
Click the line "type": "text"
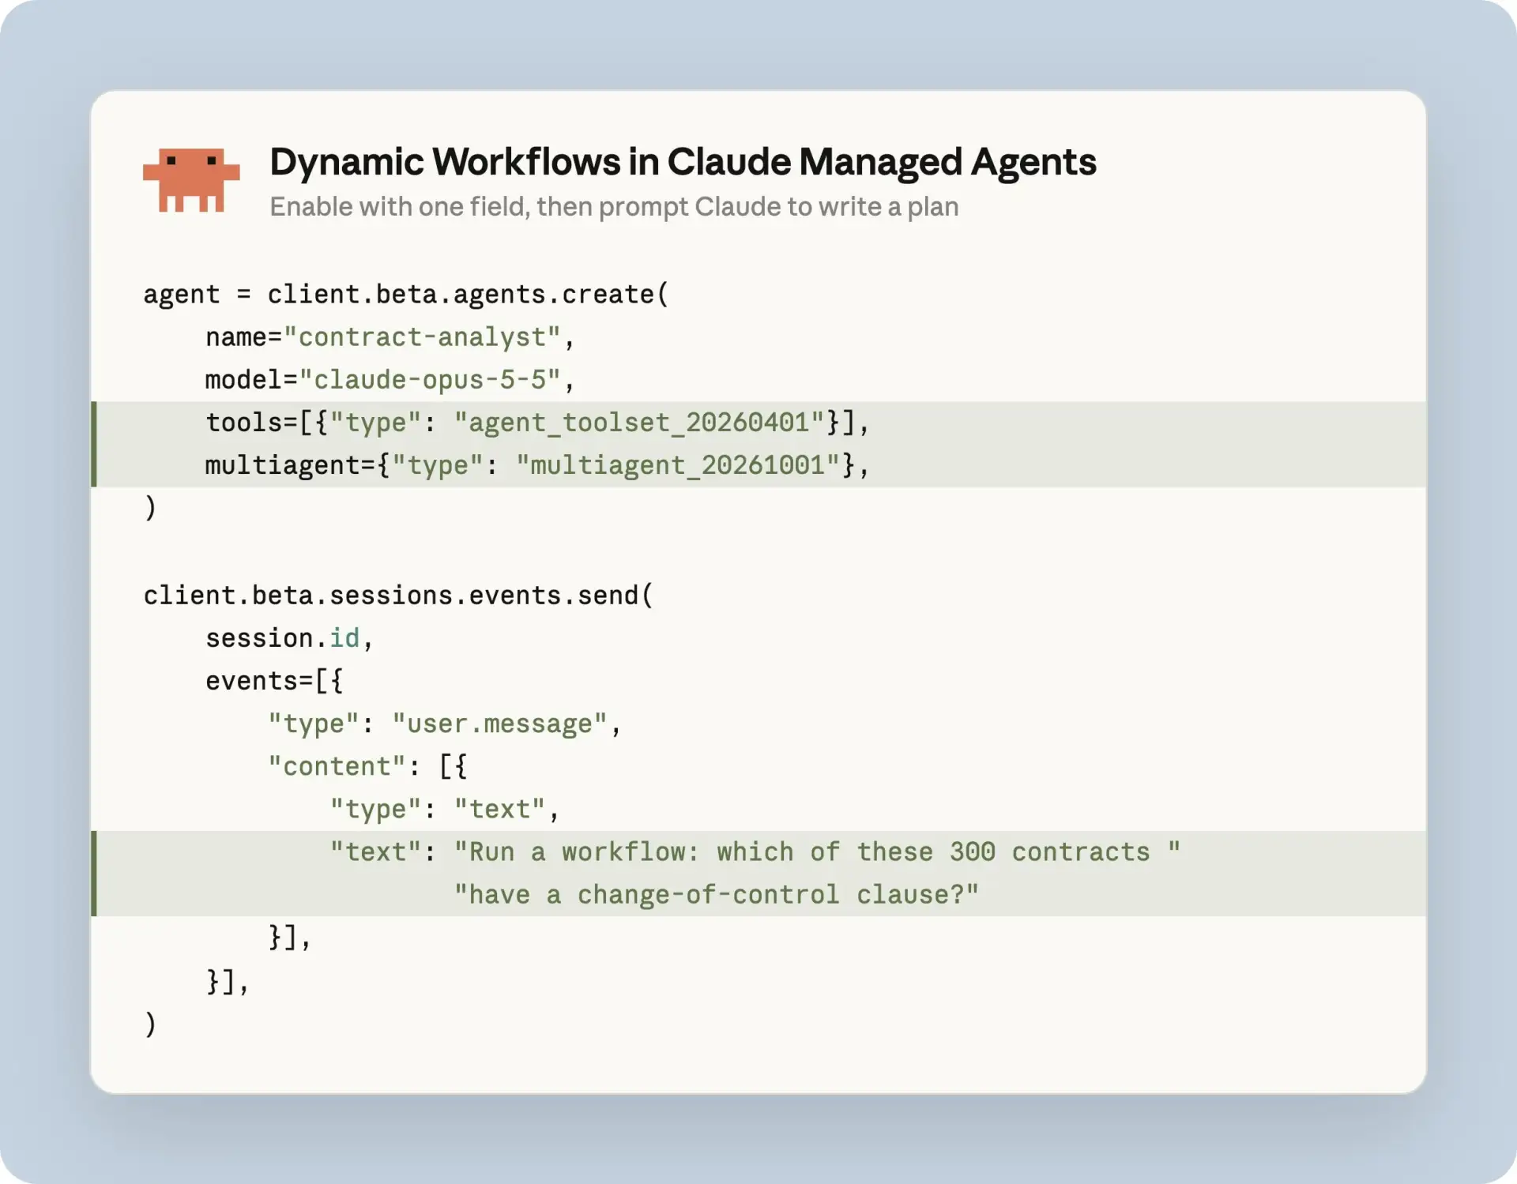445,809
